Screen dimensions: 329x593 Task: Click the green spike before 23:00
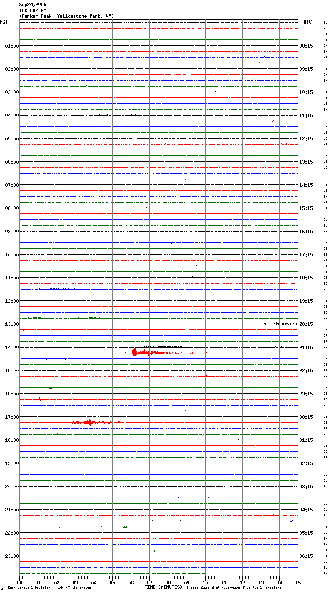coord(155,552)
